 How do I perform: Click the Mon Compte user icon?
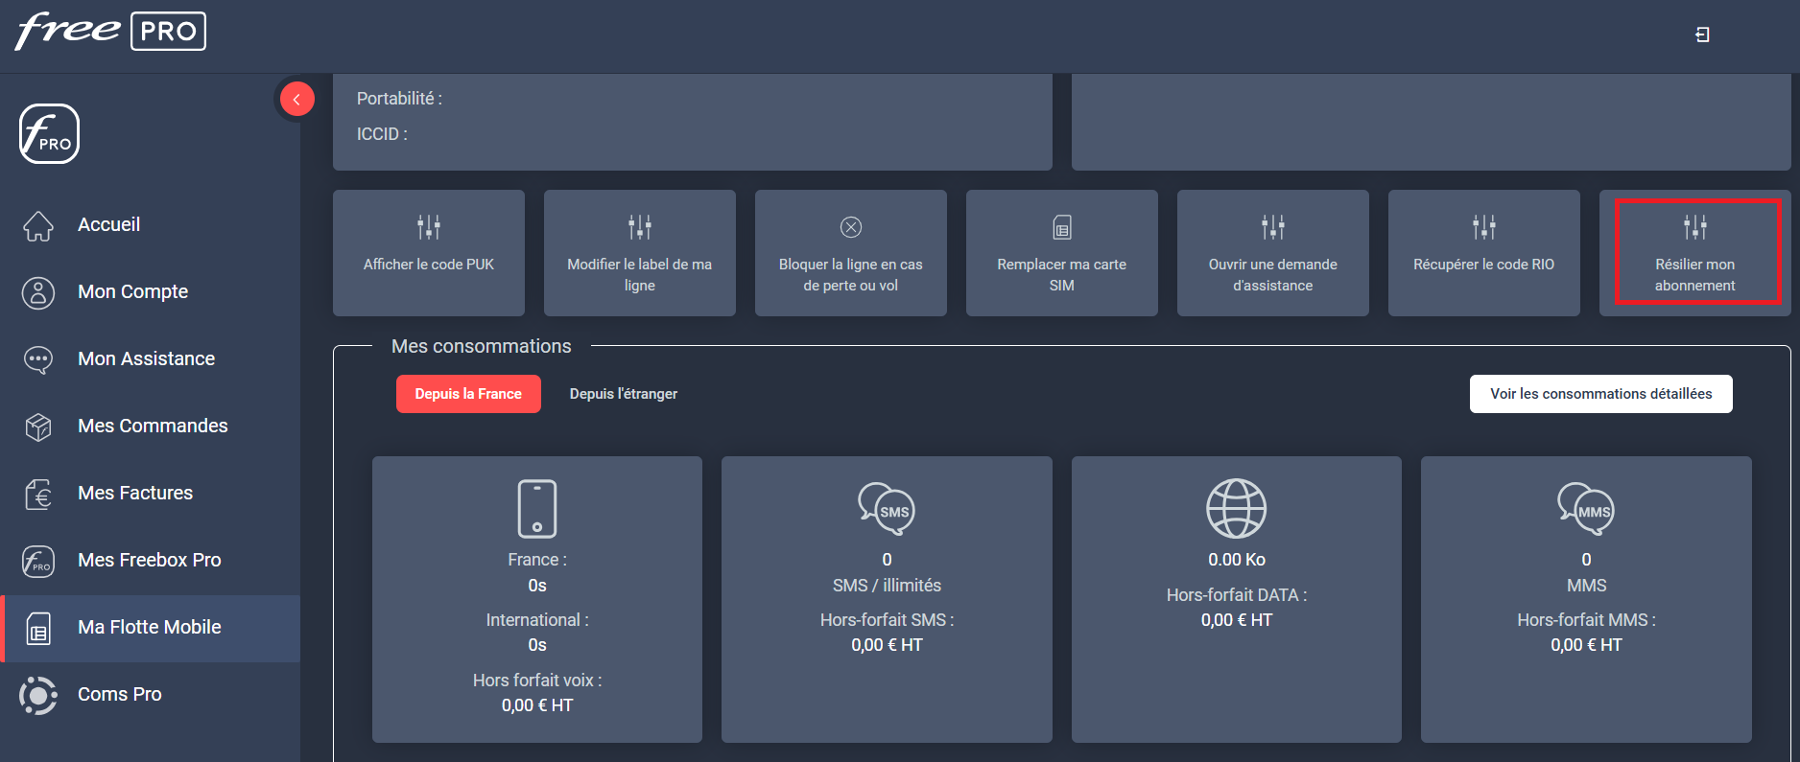point(38,292)
